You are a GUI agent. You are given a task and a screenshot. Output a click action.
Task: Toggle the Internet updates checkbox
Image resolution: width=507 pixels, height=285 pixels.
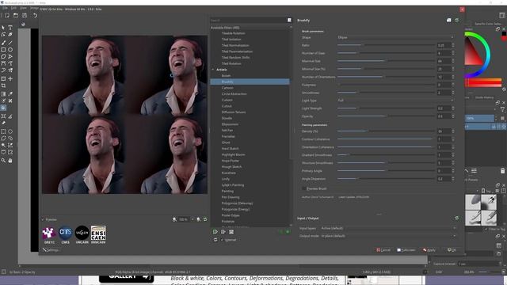pos(222,240)
